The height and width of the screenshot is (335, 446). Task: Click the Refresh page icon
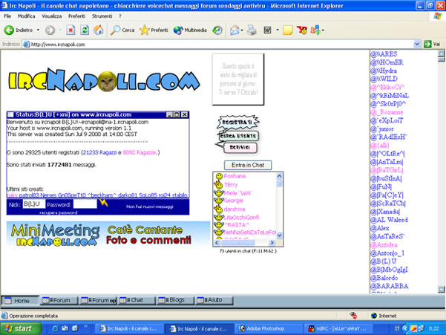(85, 30)
